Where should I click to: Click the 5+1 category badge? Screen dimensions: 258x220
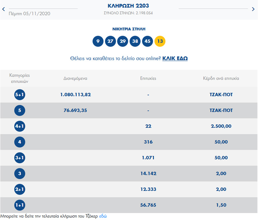point(20,95)
